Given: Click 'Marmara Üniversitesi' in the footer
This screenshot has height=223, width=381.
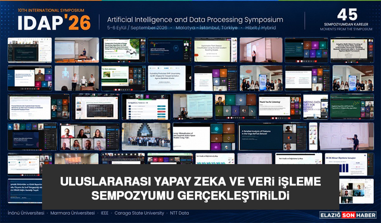Looking at the screenshot, I should point(73,213).
